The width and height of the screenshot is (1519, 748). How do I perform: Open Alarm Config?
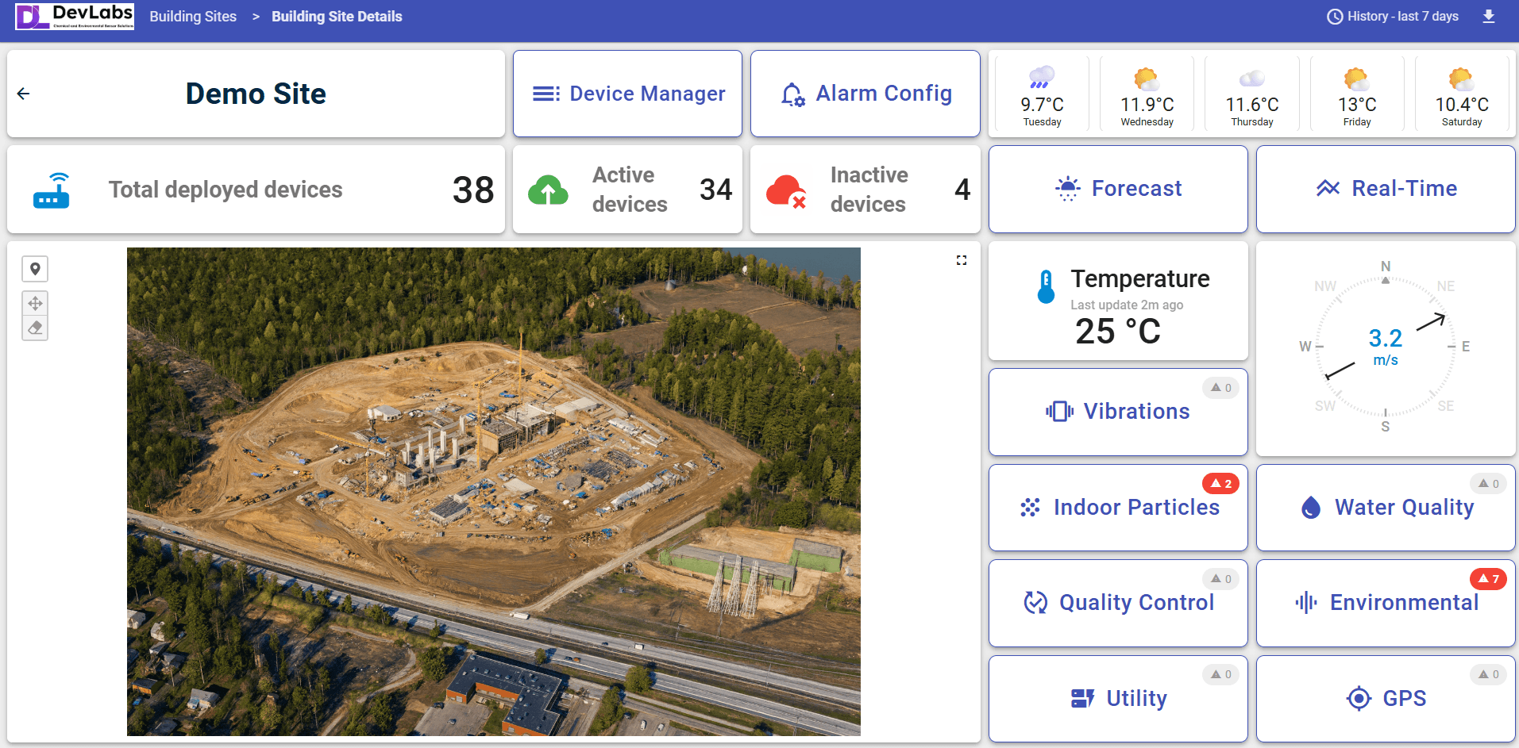(866, 94)
